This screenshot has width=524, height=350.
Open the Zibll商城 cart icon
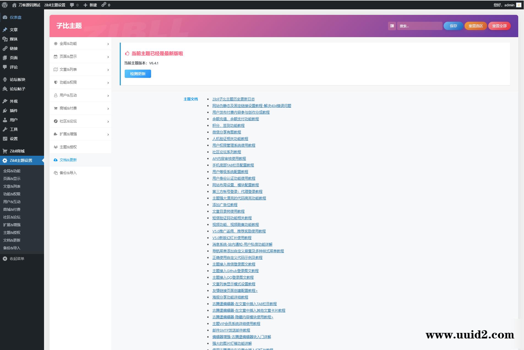pos(5,151)
